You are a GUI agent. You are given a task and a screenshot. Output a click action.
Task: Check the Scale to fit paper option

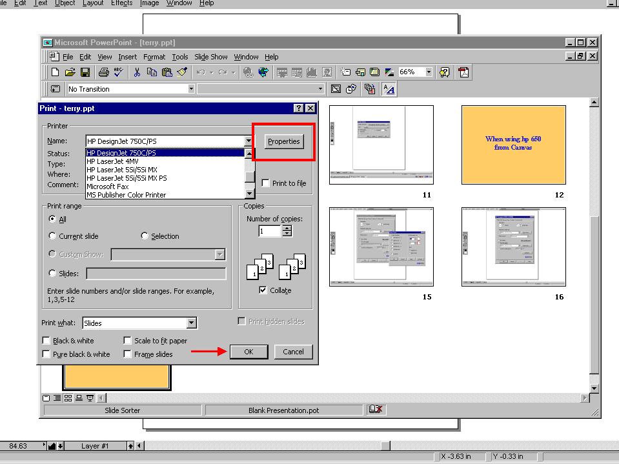[128, 341]
